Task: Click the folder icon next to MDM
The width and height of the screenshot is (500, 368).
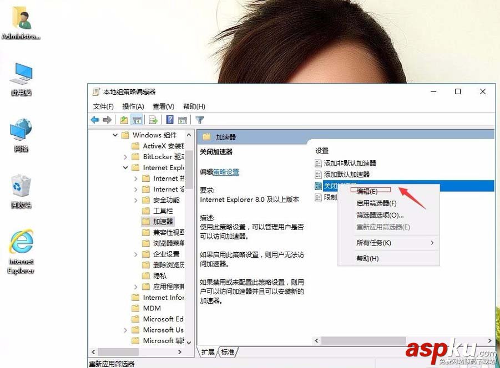Action: [135, 308]
